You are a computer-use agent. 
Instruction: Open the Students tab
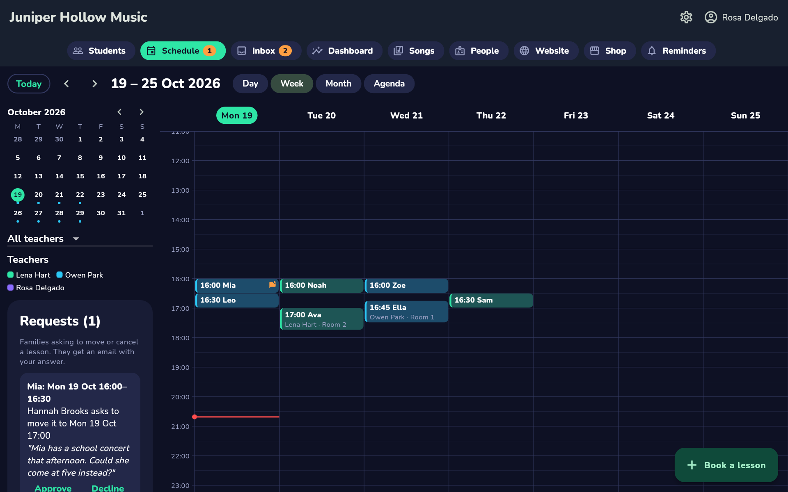101,51
